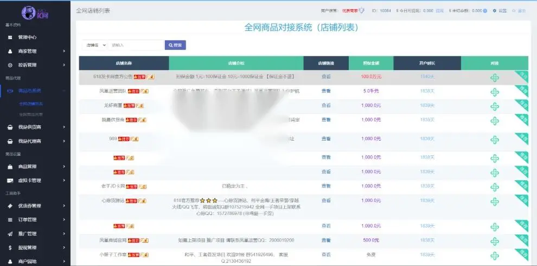Expand the 优惠券管理 submenu arrow
Image resolution: width=537 pixels, height=266 pixels.
click(64, 206)
